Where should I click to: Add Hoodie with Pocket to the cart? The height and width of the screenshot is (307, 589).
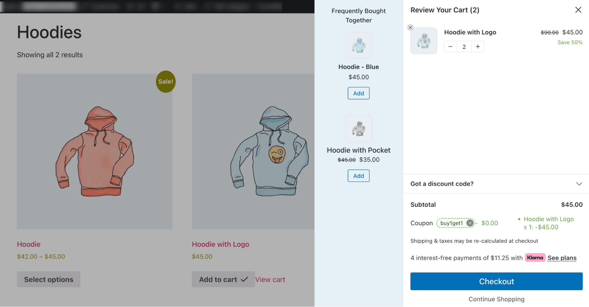coord(358,176)
